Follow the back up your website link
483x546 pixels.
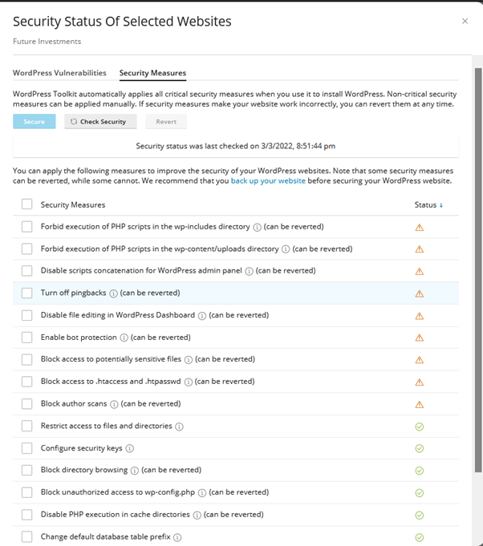pyautogui.click(x=268, y=181)
